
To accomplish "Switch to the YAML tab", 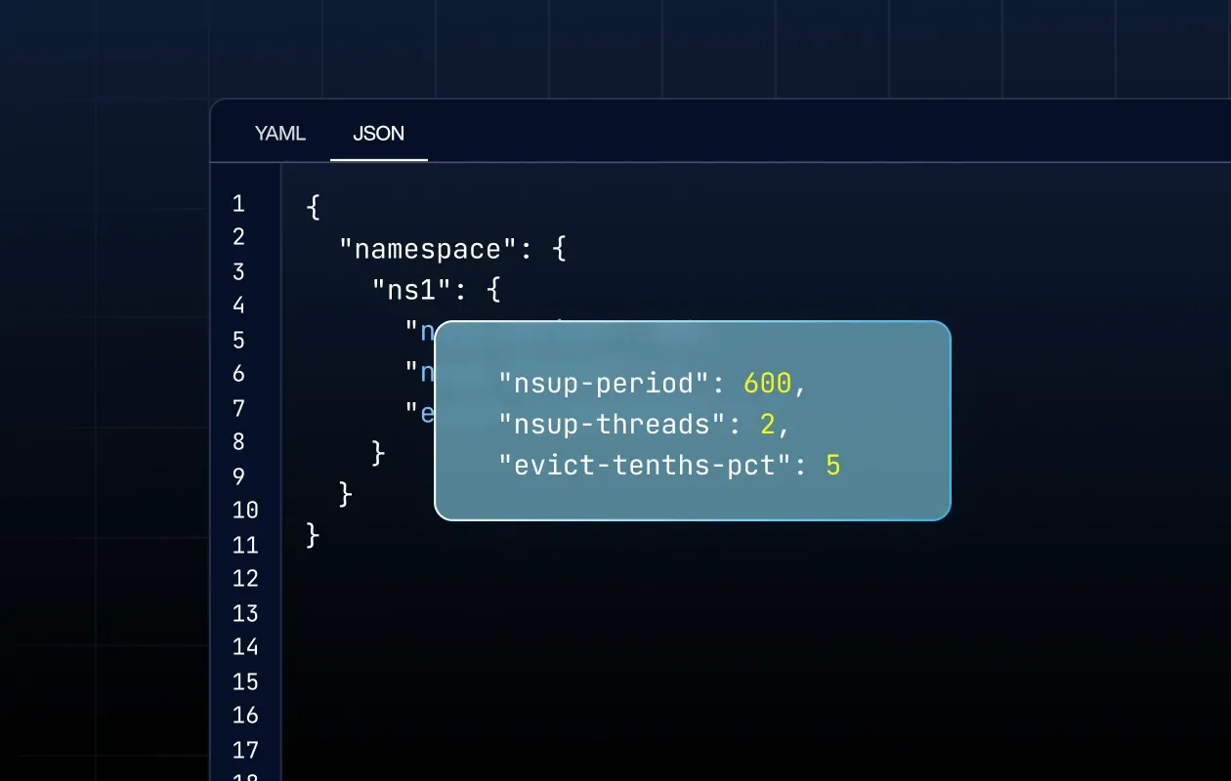I will pos(280,134).
